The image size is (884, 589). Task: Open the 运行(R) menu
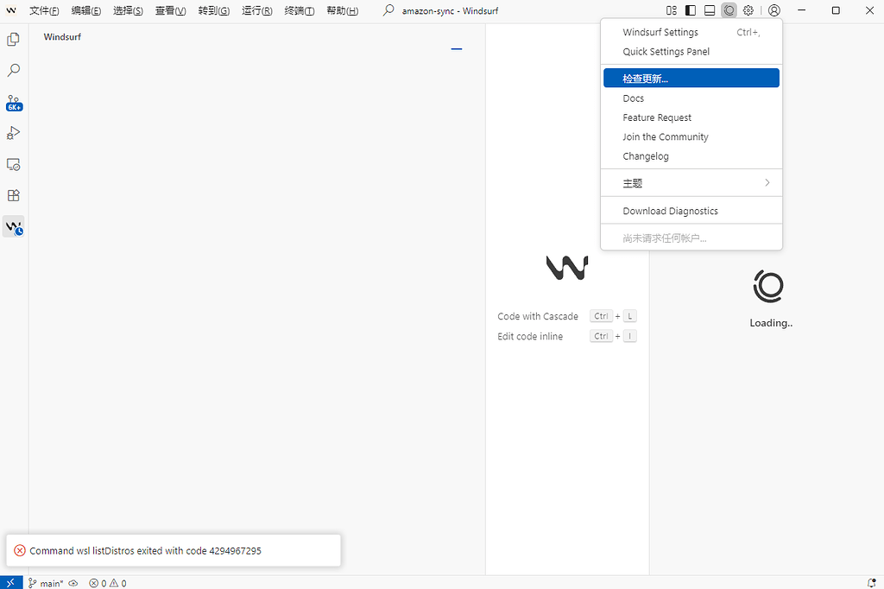[257, 10]
